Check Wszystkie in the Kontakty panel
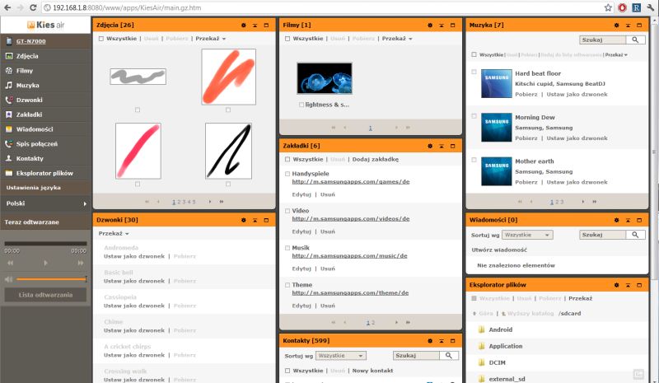This screenshot has height=383, width=659. (287, 371)
